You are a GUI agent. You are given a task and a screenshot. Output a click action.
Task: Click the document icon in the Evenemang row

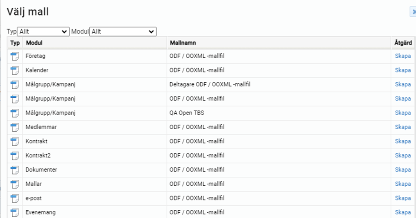click(15, 212)
